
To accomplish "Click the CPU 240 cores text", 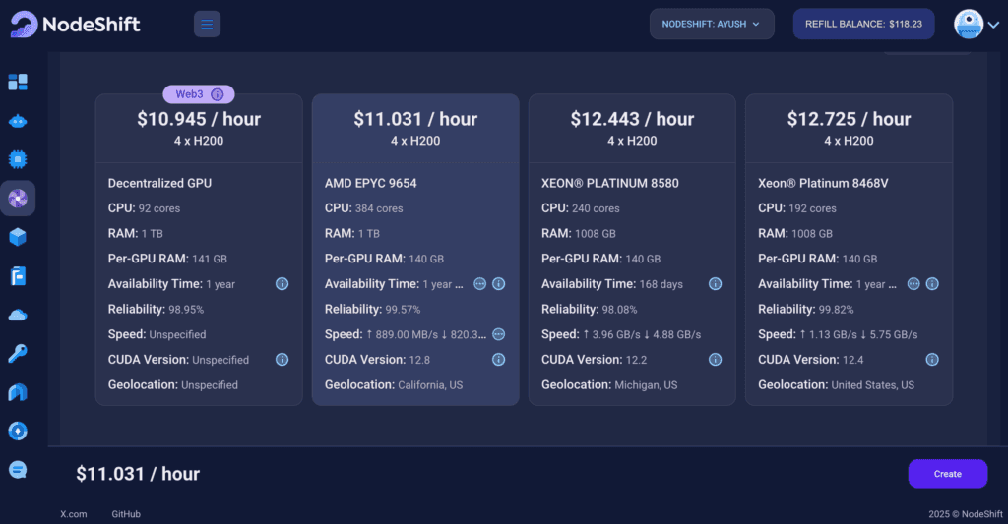I will [581, 208].
